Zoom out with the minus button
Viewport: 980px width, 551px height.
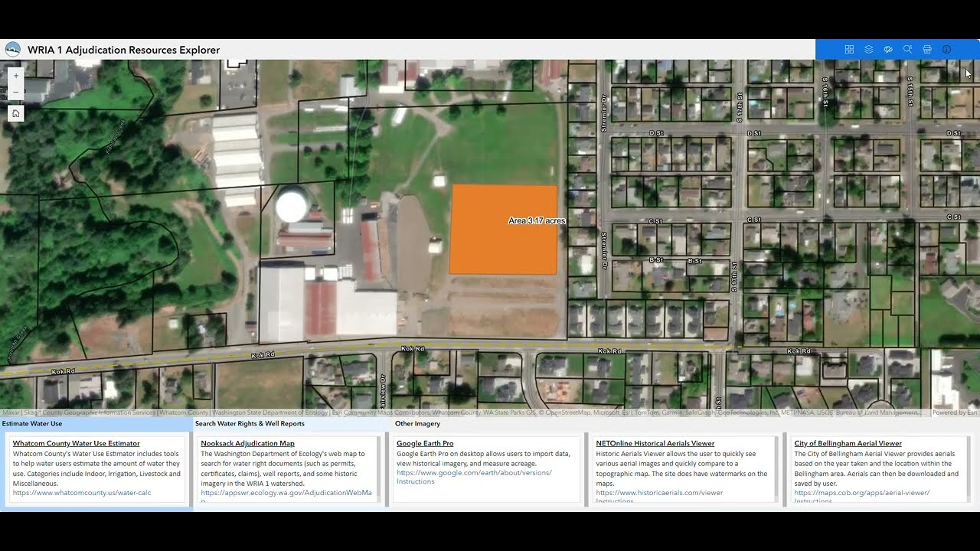[16, 92]
